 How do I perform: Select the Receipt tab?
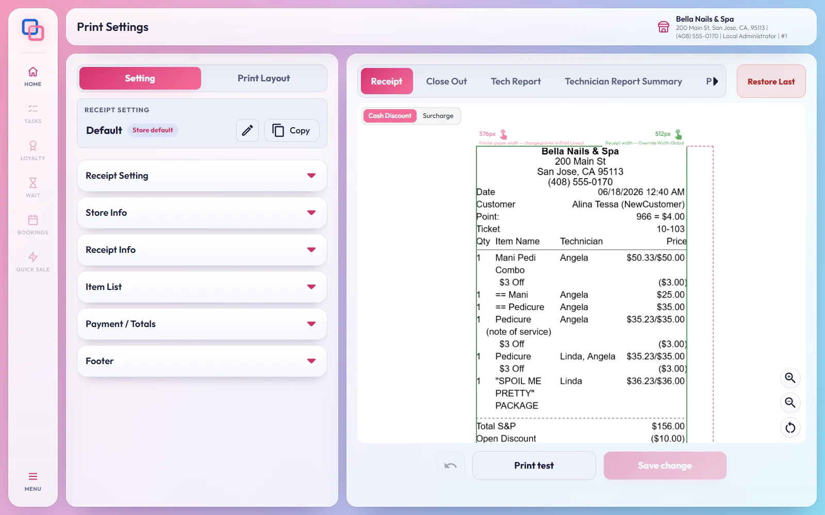tap(387, 81)
